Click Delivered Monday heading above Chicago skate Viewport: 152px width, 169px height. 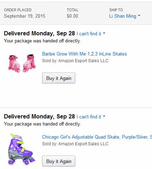click(x=39, y=117)
